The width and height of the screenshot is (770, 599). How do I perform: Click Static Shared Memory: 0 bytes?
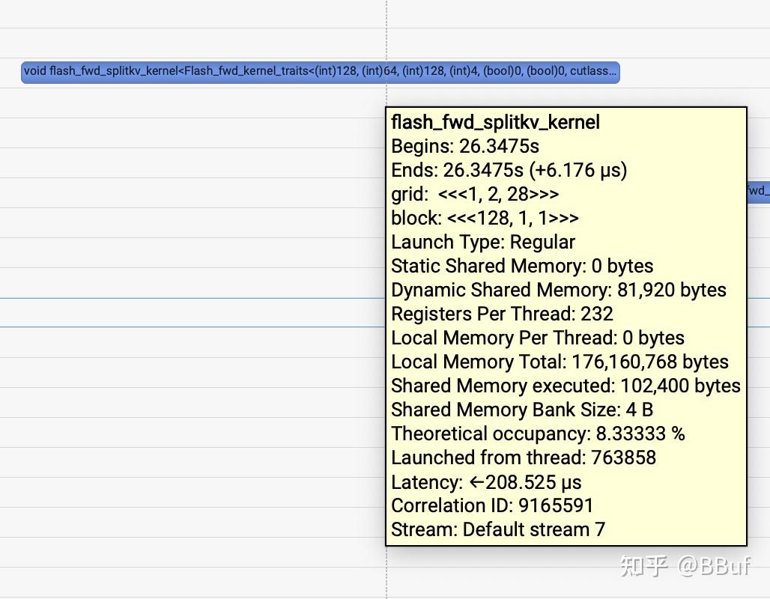pyautogui.click(x=522, y=266)
